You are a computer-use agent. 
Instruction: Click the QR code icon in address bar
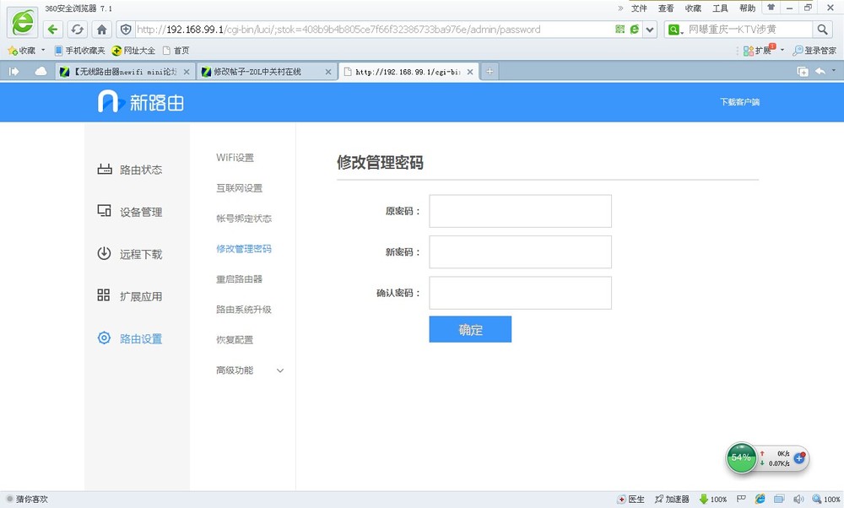coord(620,29)
